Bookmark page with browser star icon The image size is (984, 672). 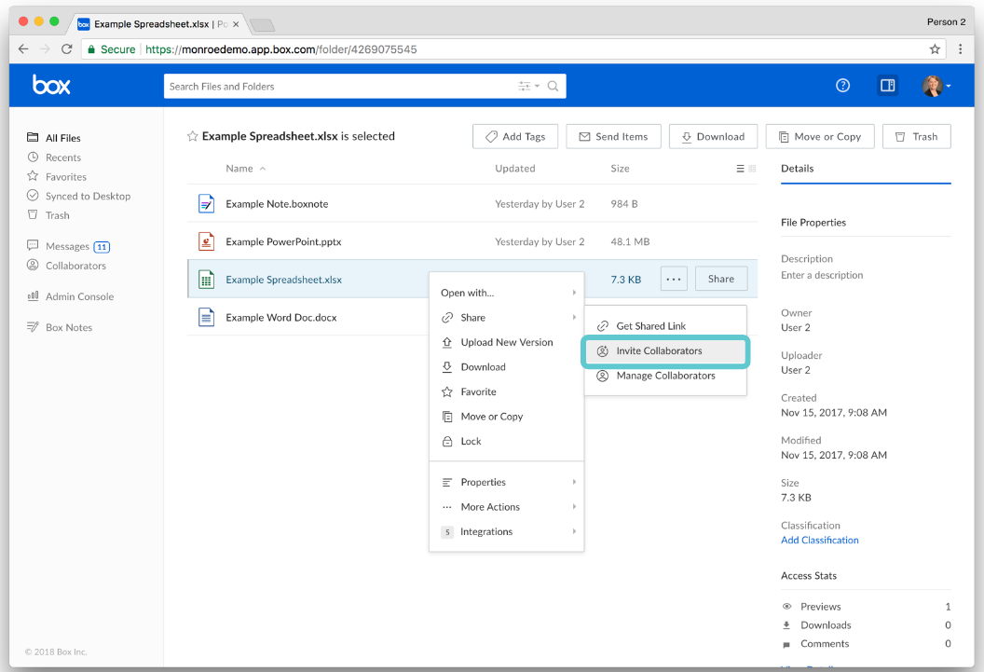click(x=935, y=49)
